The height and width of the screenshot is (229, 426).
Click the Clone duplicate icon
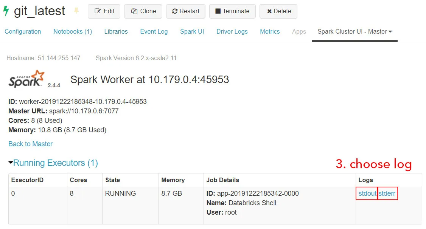coord(134,11)
